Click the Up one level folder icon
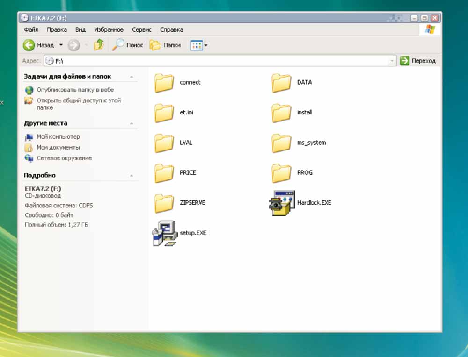Image resolution: width=468 pixels, height=357 pixels. [x=99, y=45]
